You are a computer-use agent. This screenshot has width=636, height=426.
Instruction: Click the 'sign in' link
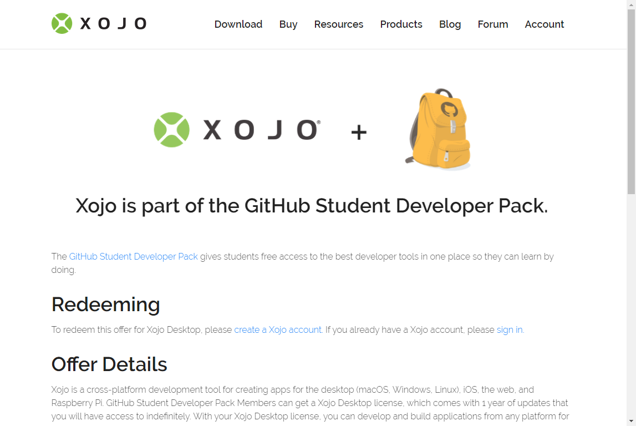point(510,330)
